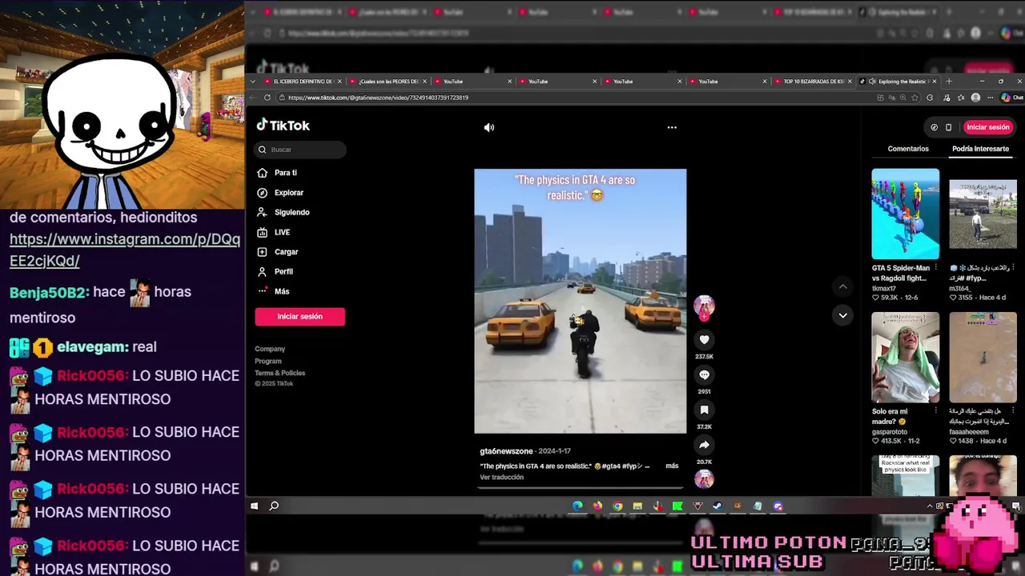The height and width of the screenshot is (576, 1025).
Task: Add page to favorites with star icon
Action: pyautogui.click(x=915, y=98)
